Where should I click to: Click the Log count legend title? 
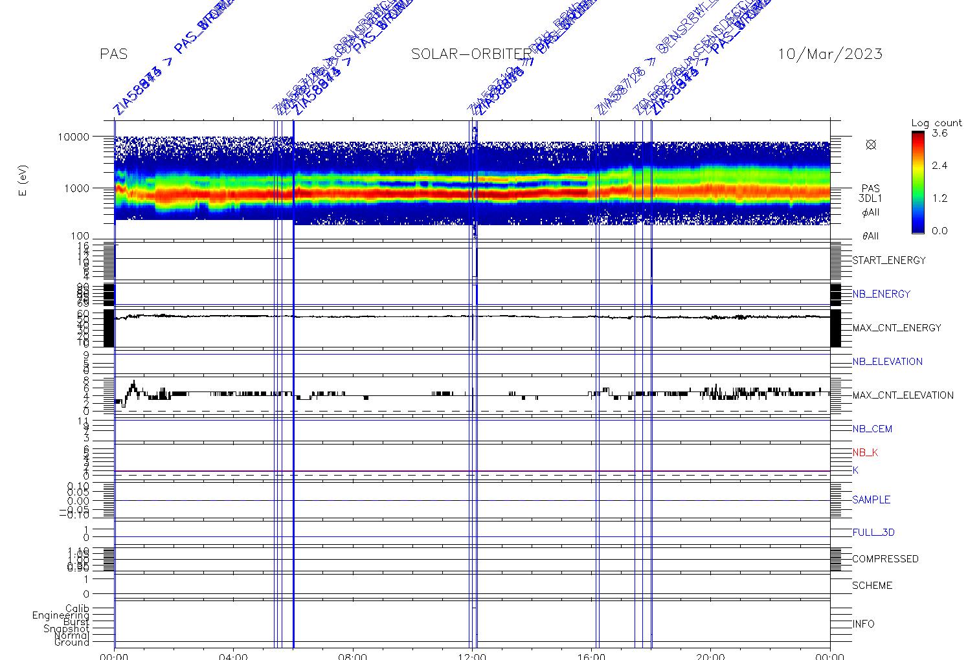pos(937,123)
